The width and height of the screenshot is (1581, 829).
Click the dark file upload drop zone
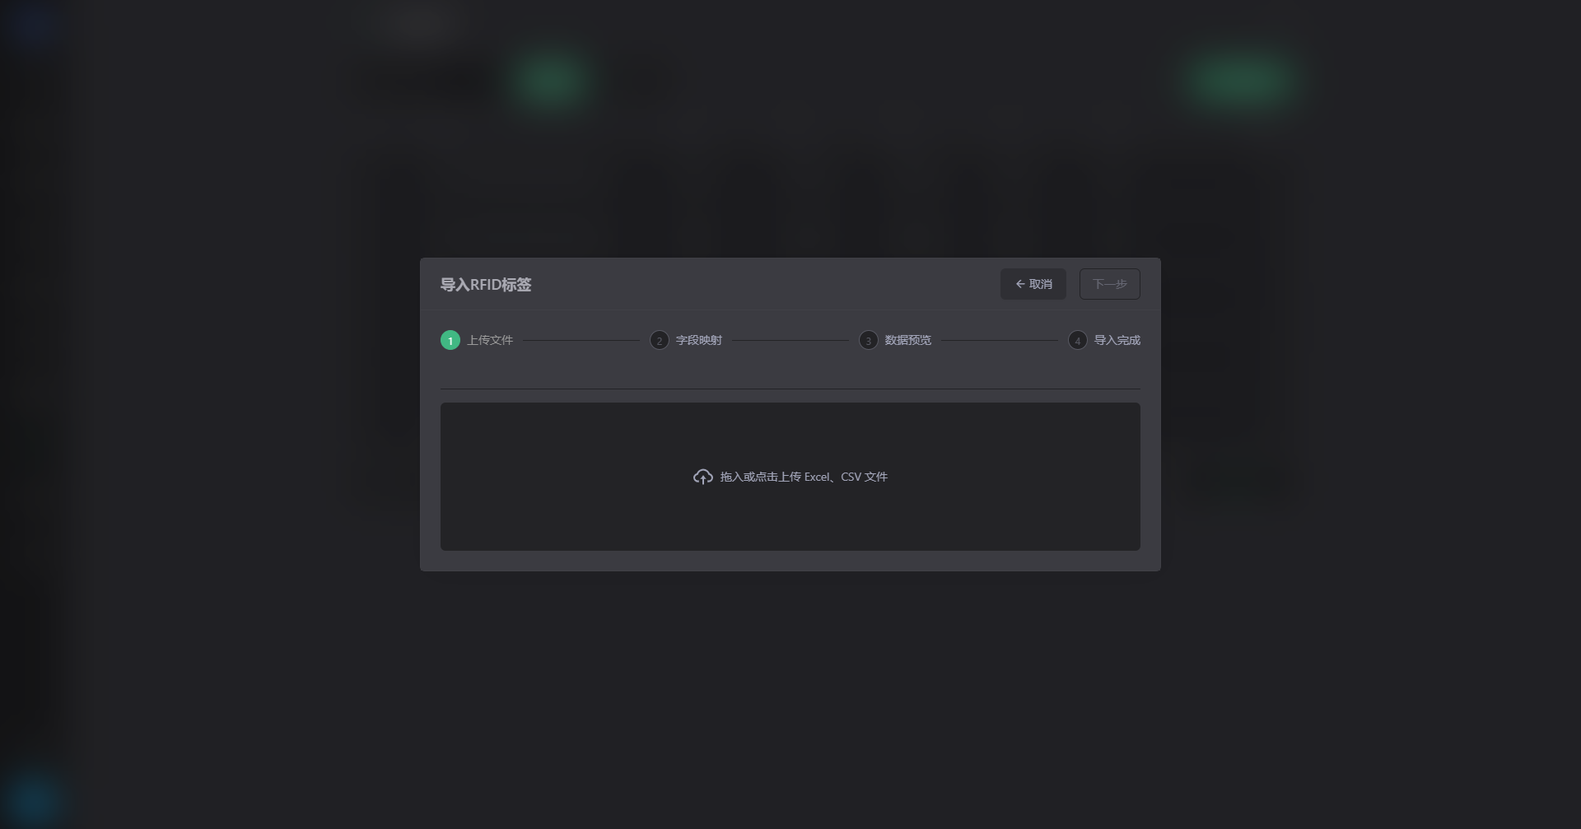(790, 477)
